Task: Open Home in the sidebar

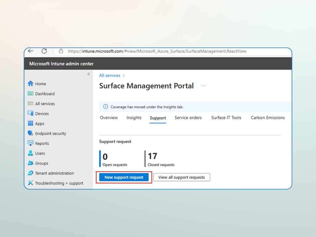Action: 40,84
